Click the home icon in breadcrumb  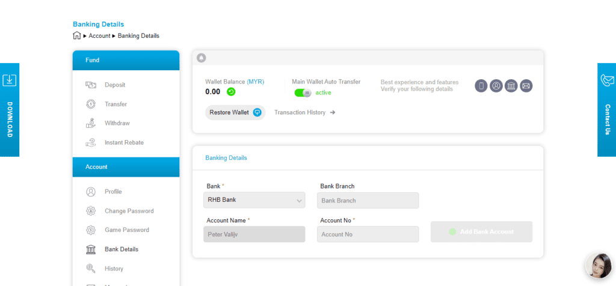tap(76, 35)
